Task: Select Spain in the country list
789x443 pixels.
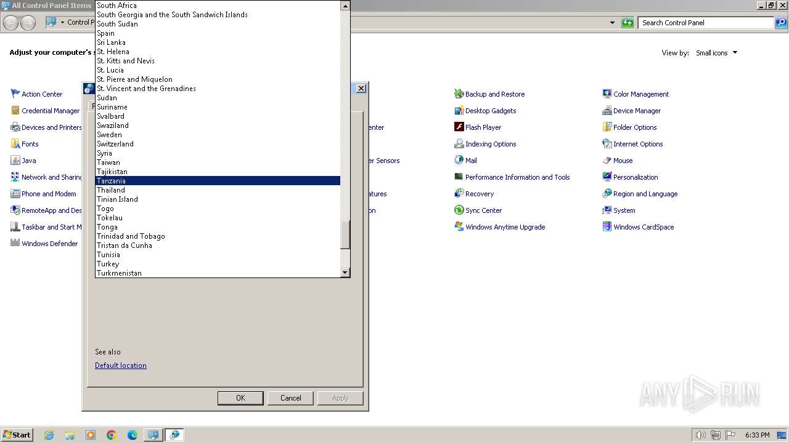Action: click(218, 33)
